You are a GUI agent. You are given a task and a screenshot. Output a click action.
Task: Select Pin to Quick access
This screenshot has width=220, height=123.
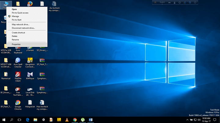click(20, 13)
